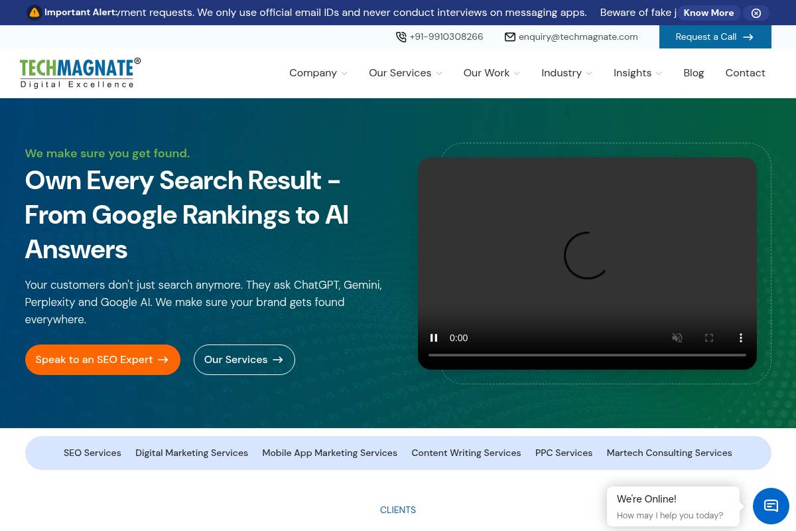Call phone number +91-9910308266
This screenshot has height=531, width=796.
[x=446, y=37]
